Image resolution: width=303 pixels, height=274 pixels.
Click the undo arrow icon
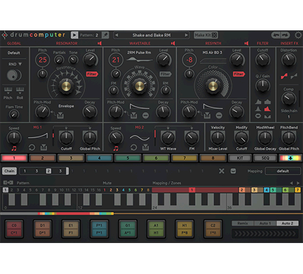[x=277, y=35]
